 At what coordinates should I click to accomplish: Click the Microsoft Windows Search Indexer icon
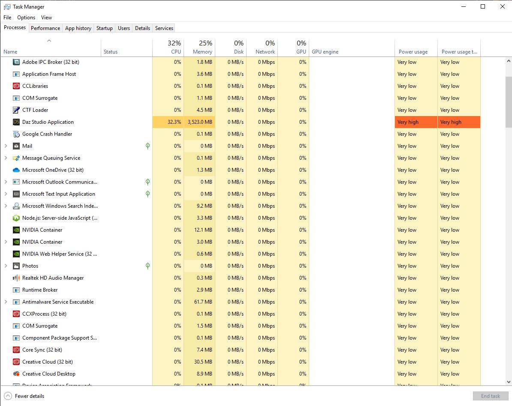[16, 206]
